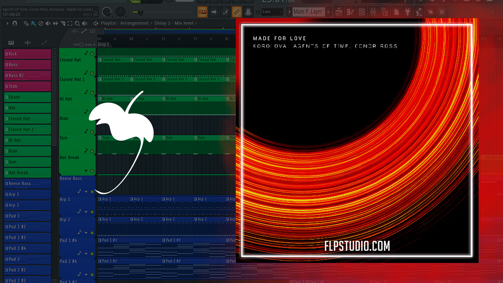
Task: Expand the Reese Bass track dropdown arrow
Action: click(x=86, y=191)
